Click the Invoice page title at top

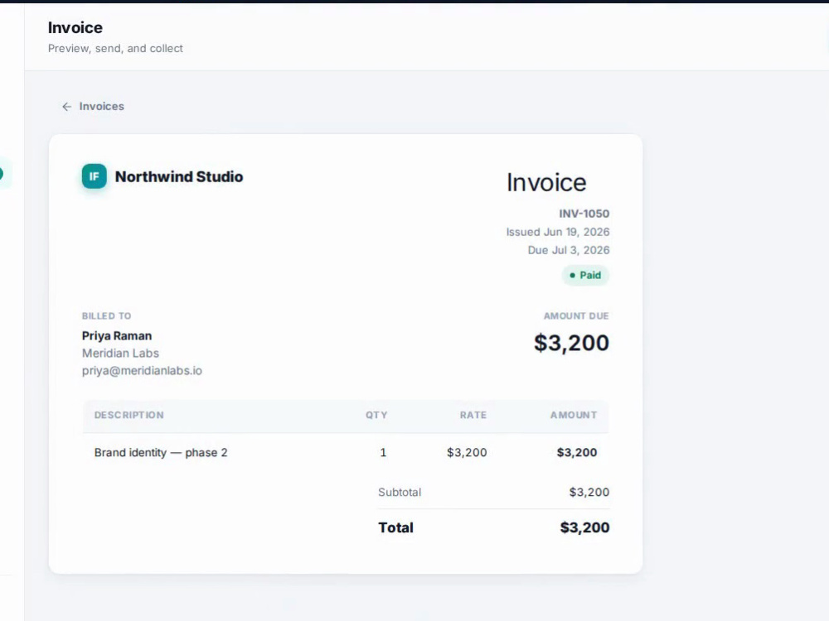click(75, 27)
